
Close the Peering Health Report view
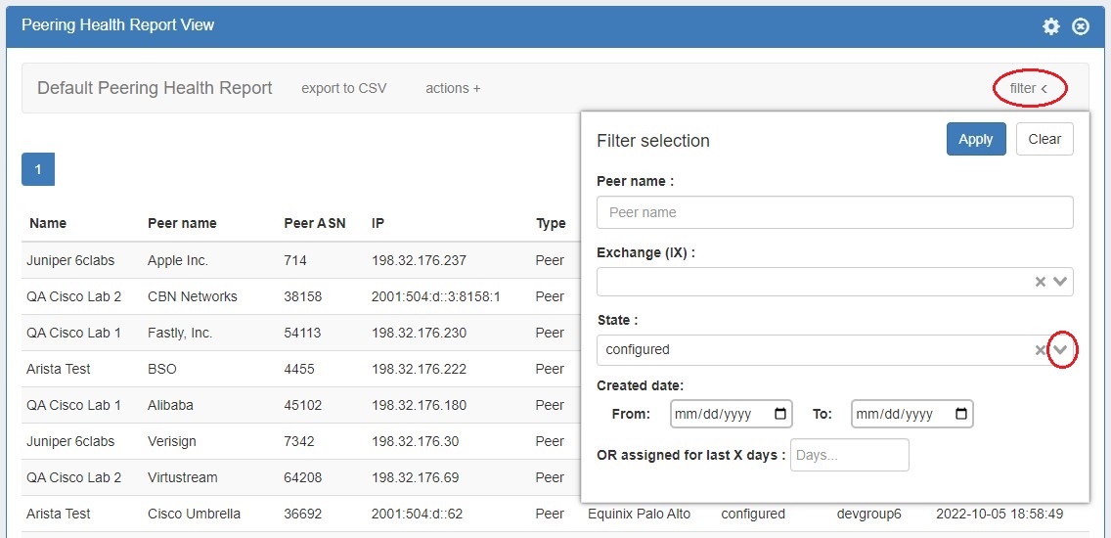[1081, 26]
